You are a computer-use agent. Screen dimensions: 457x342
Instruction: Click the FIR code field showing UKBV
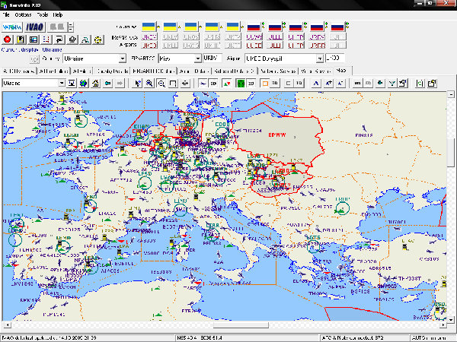point(213,59)
